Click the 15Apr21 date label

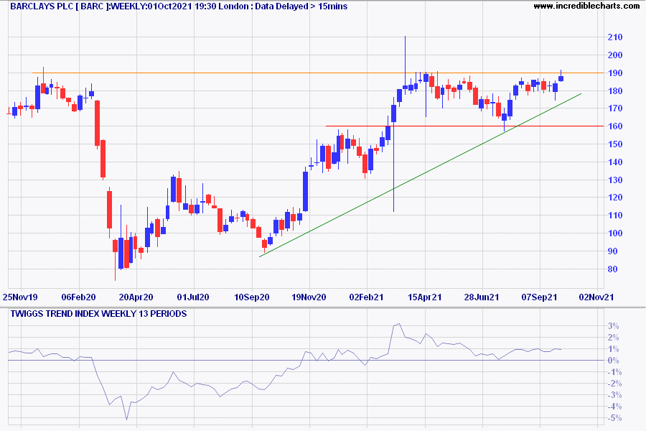tap(425, 297)
